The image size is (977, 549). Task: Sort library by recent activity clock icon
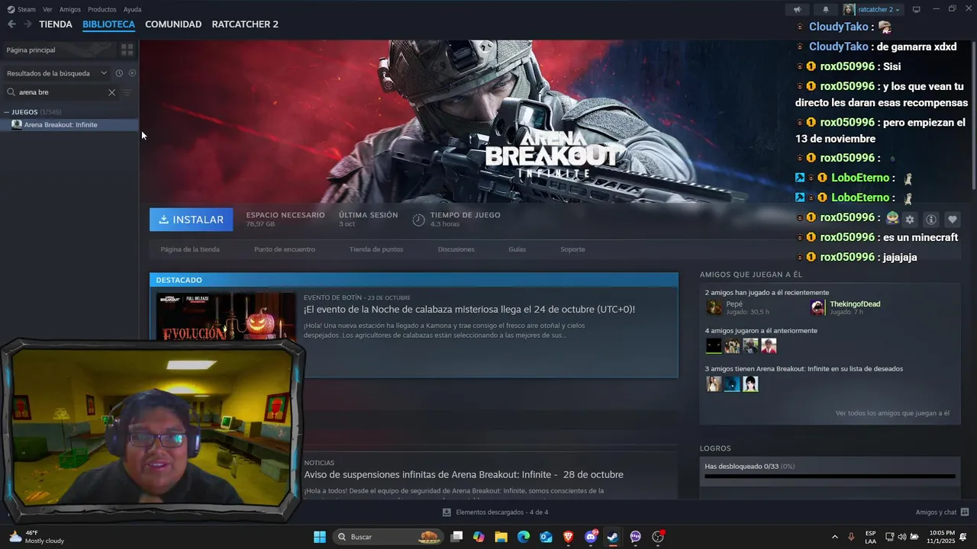119,73
